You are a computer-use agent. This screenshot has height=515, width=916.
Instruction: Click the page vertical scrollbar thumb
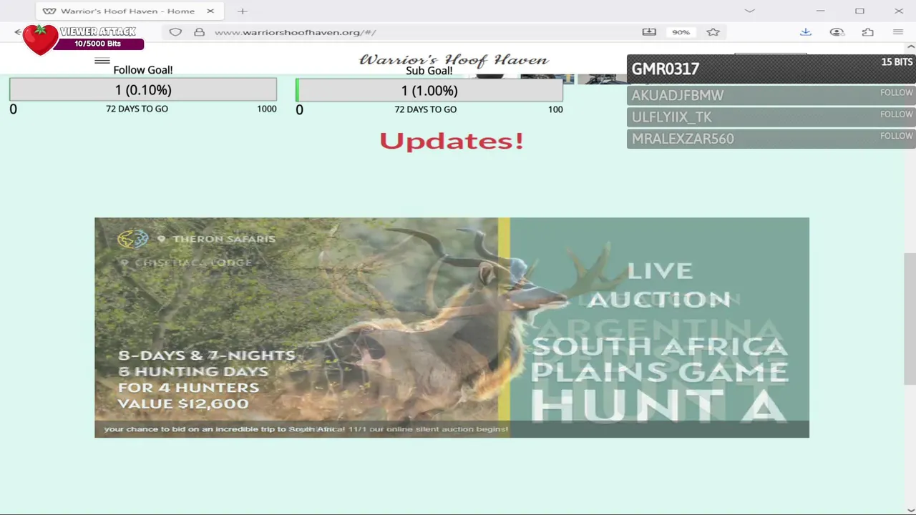(x=910, y=318)
